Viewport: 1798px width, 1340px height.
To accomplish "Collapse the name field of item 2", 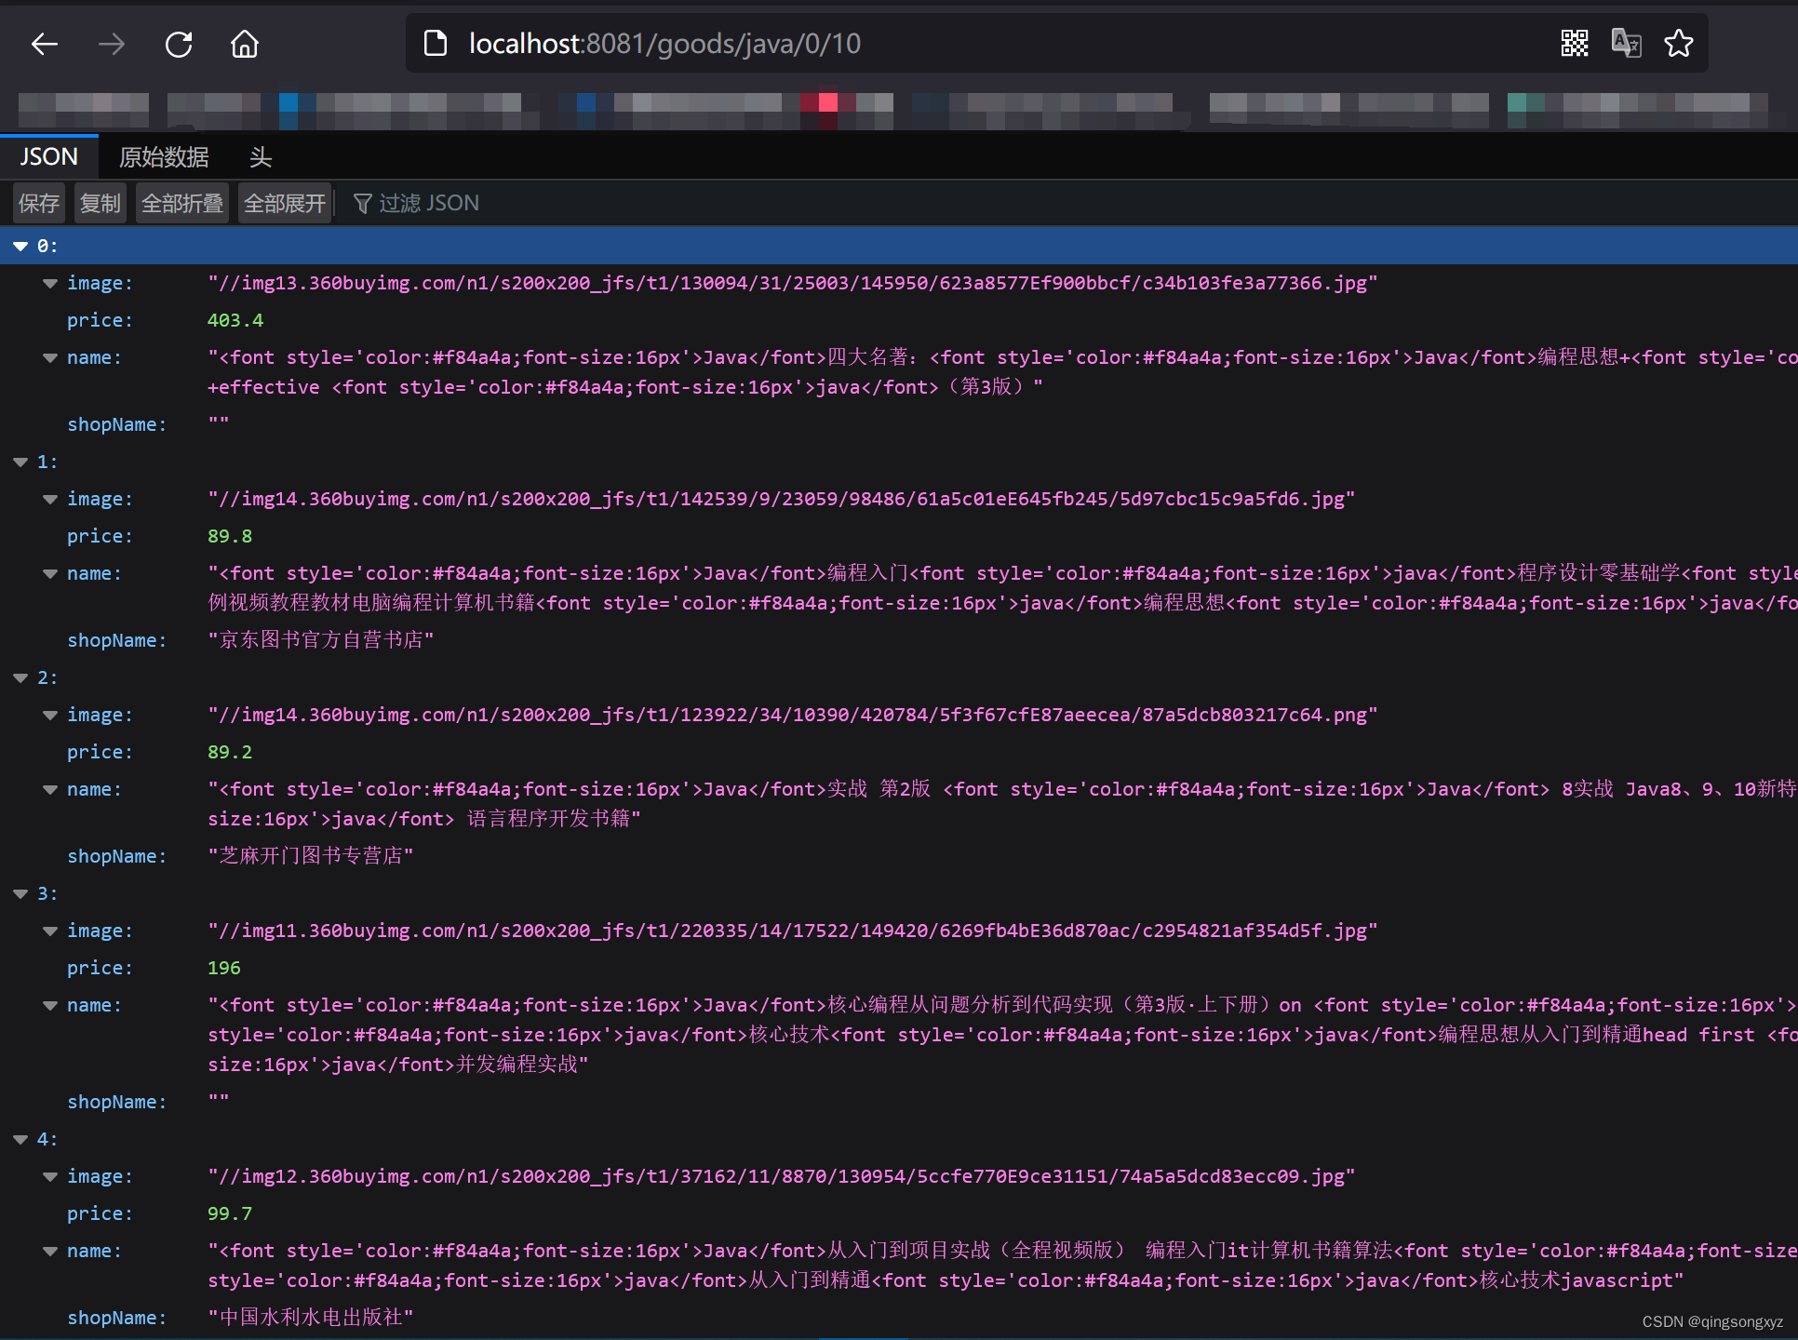I will click(50, 789).
